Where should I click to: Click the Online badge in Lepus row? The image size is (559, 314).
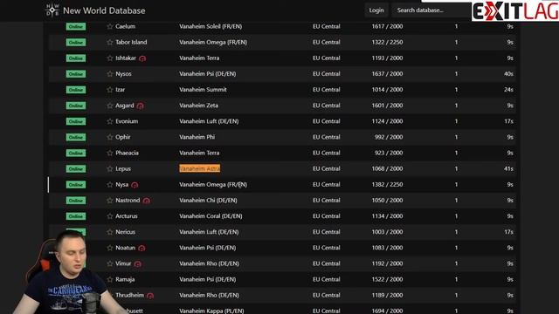[x=76, y=168]
